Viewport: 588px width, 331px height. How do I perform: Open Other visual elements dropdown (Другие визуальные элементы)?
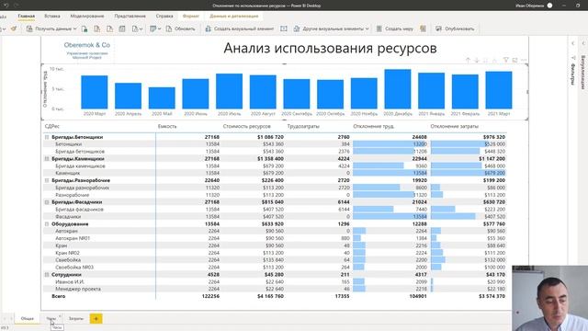331,29
